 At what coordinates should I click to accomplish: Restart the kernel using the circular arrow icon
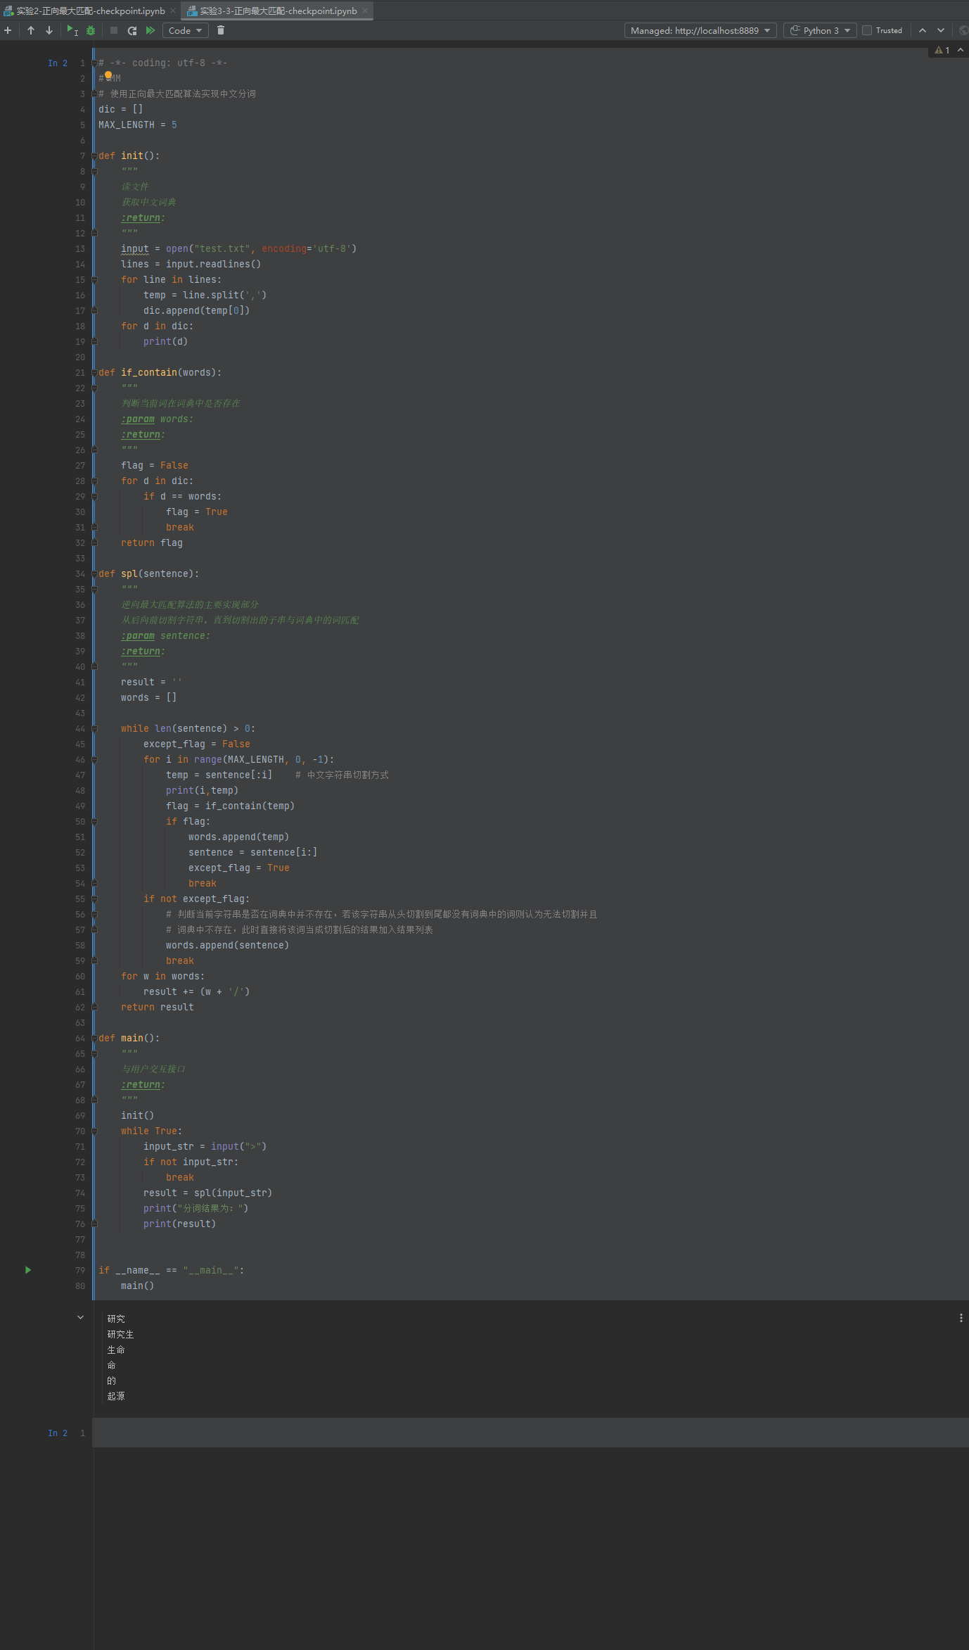132,30
